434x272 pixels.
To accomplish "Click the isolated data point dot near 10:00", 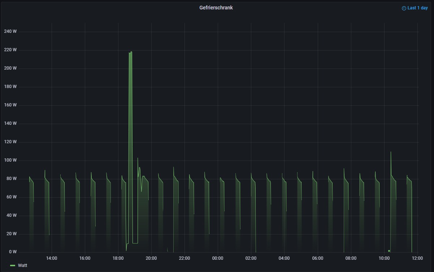I will [x=389, y=251].
